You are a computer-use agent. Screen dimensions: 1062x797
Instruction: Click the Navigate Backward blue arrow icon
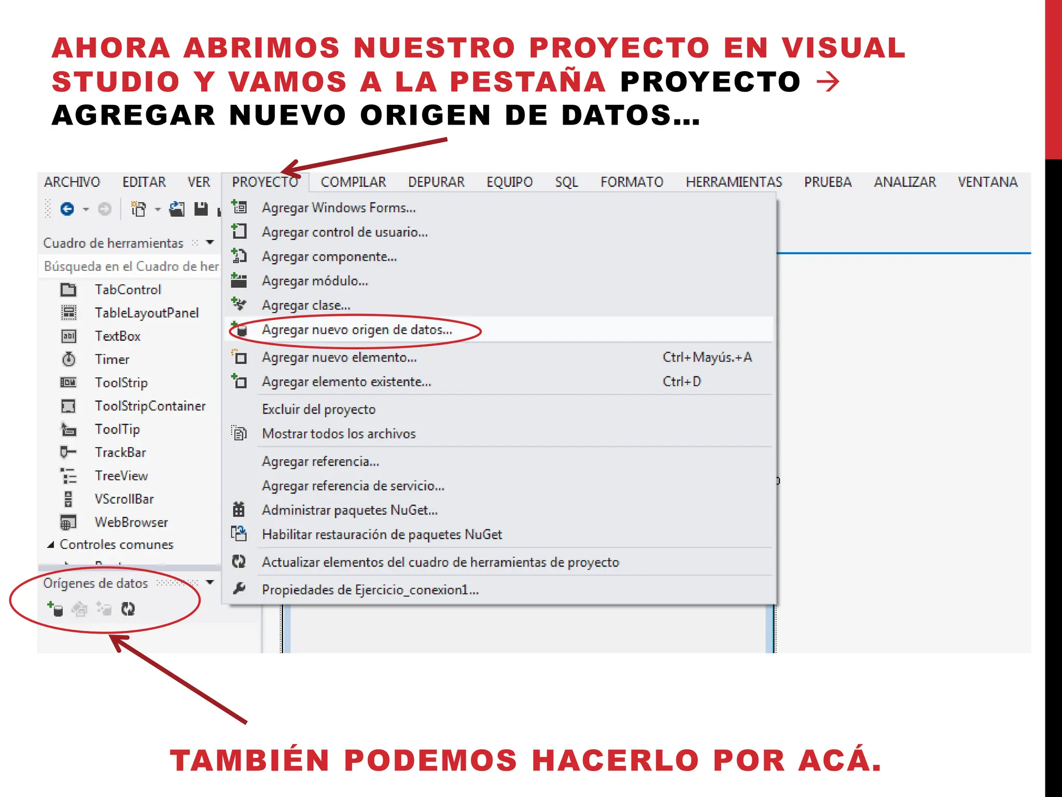coord(67,209)
